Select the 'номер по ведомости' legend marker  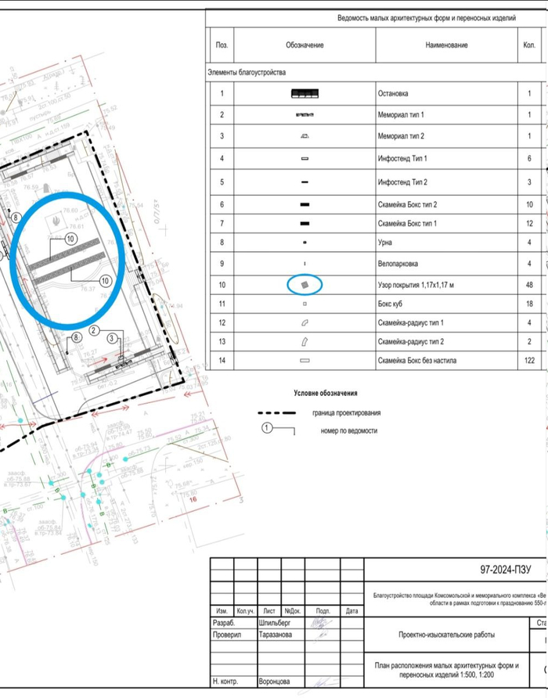point(268,430)
